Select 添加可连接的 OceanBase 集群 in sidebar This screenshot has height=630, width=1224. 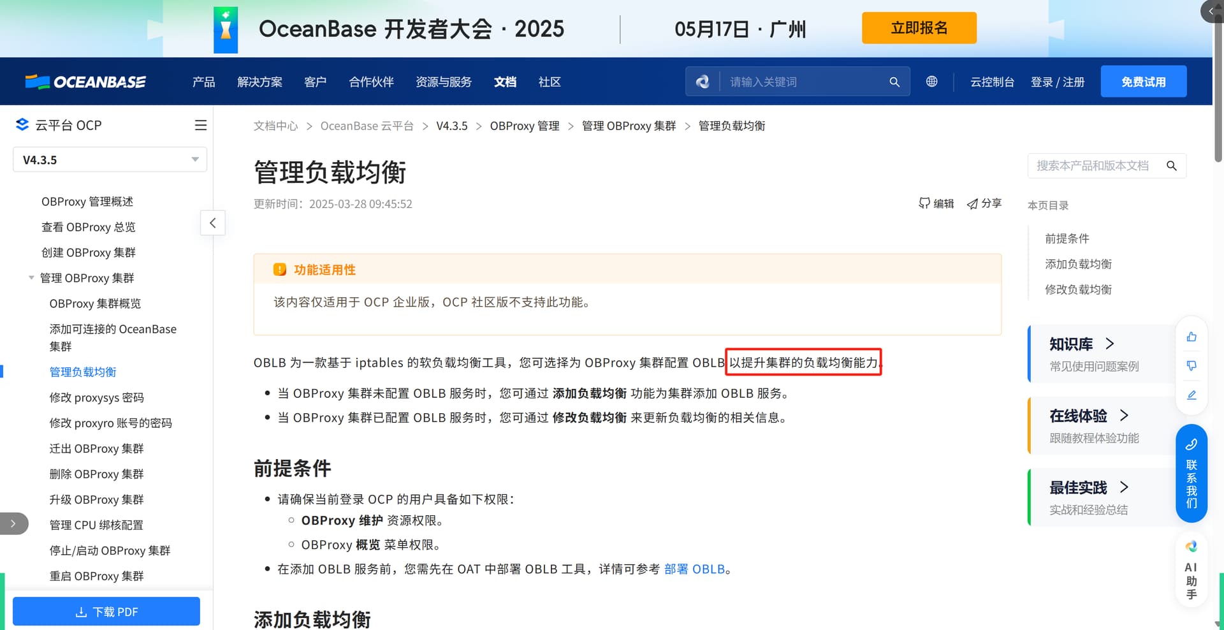pos(113,337)
